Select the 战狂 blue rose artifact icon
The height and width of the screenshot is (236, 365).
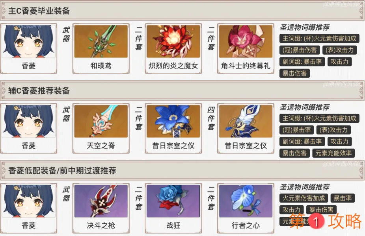(x=173, y=201)
